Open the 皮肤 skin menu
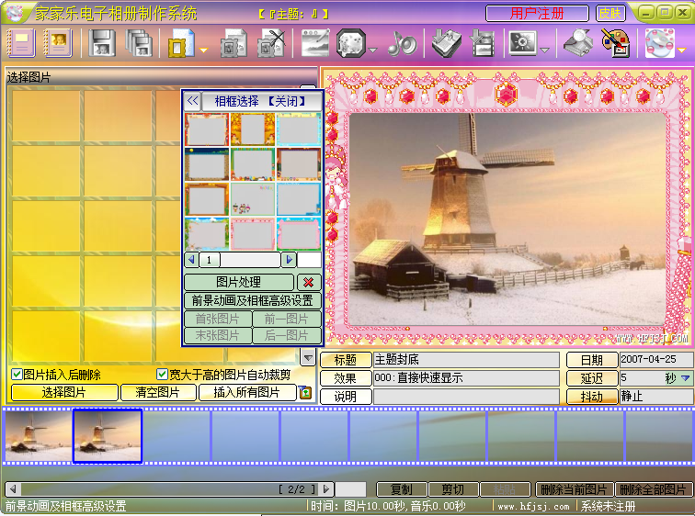Screen dimensions: 695x516 (610, 13)
